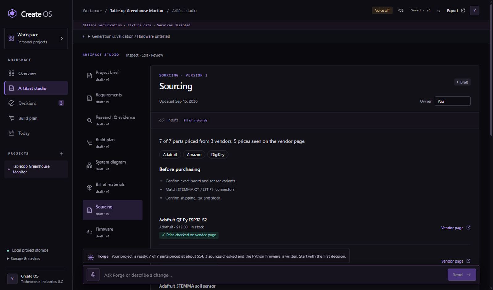Open Today in the sidebar

[36, 133]
